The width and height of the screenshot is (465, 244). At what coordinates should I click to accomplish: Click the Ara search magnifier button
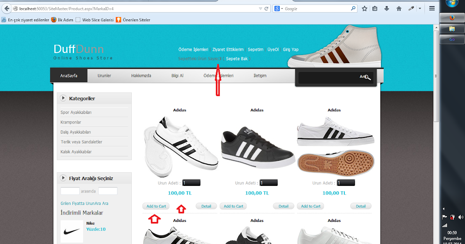[x=366, y=77]
